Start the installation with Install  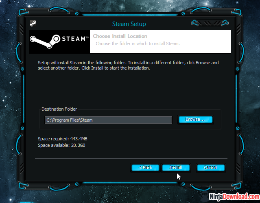coord(176,168)
